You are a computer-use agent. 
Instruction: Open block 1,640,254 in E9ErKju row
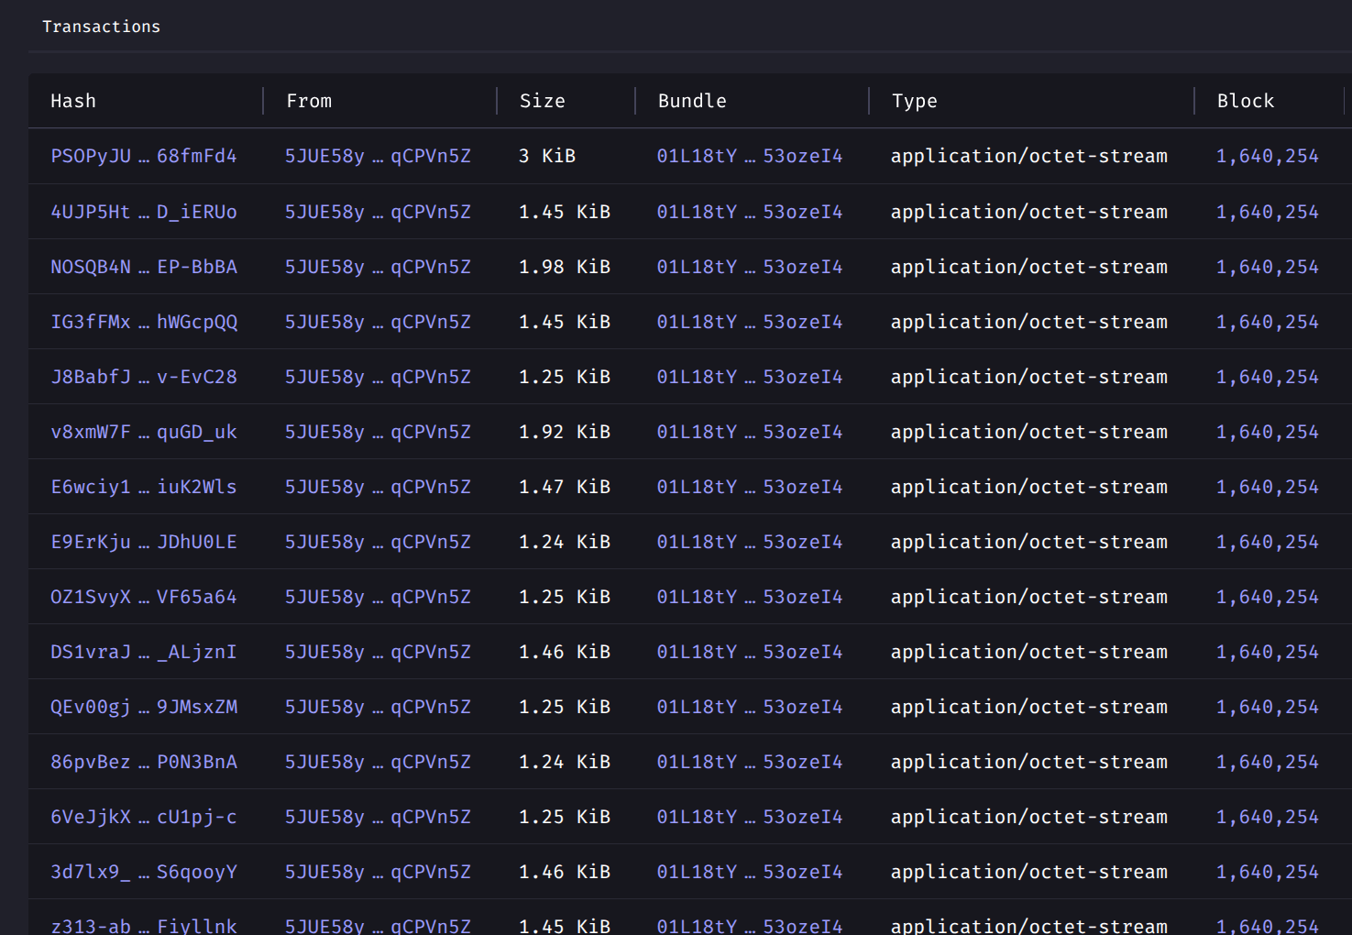[1268, 542]
